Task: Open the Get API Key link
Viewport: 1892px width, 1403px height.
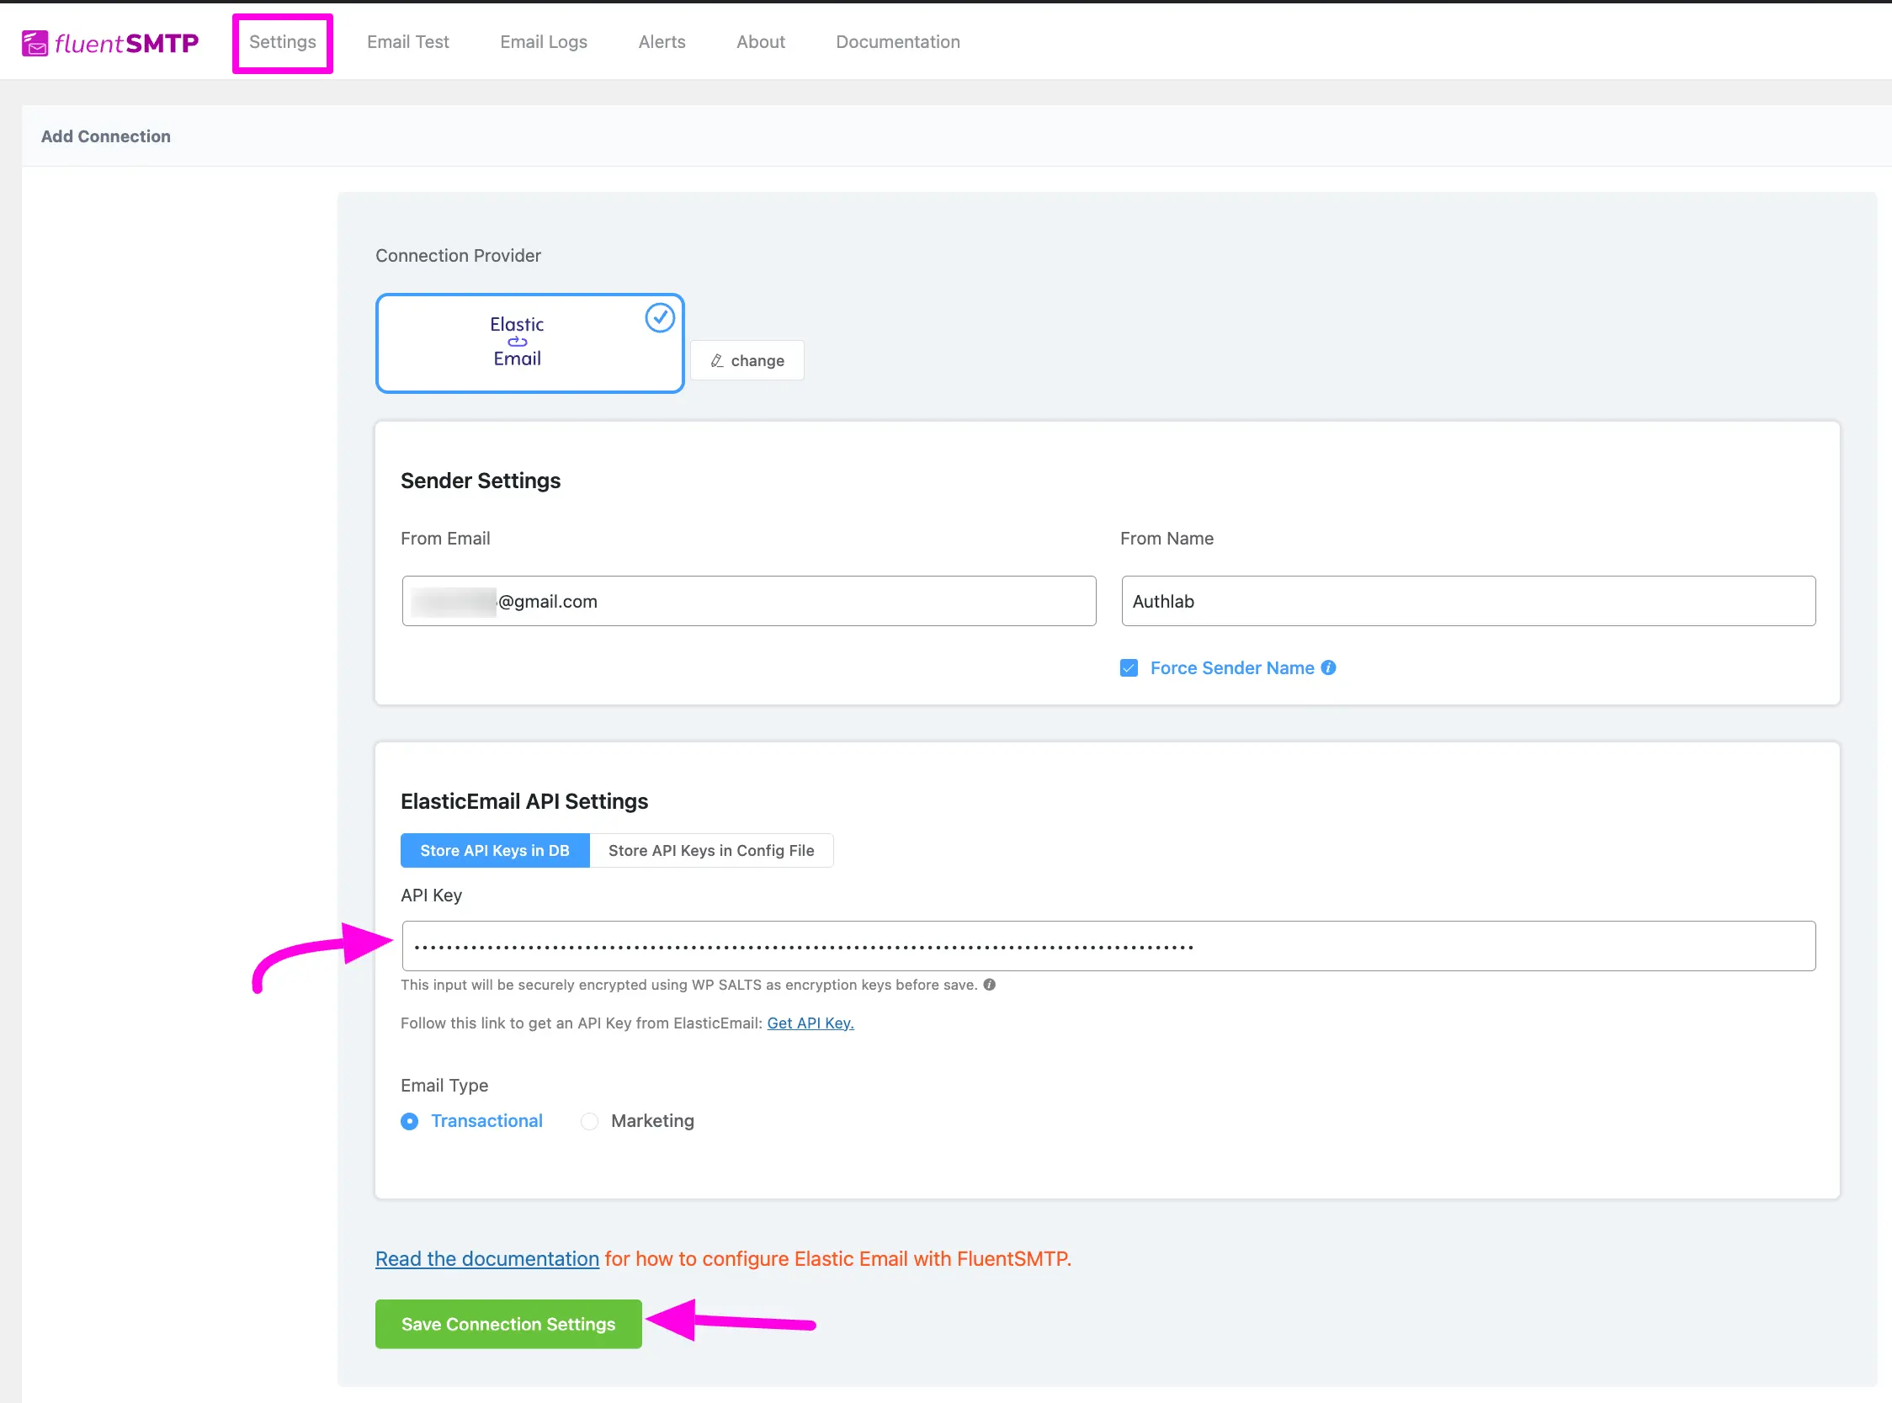Action: pyautogui.click(x=810, y=1023)
